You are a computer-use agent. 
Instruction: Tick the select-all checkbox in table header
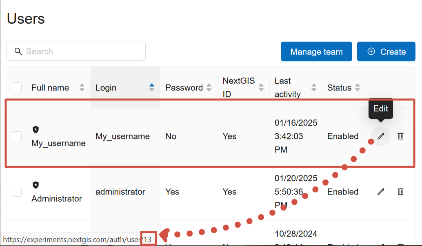pos(17,87)
